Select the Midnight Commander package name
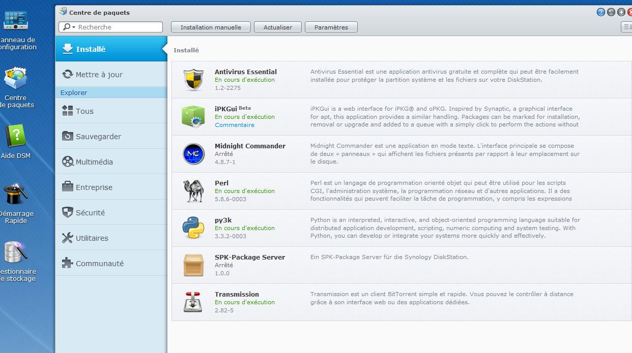This screenshot has width=632, height=353. [x=250, y=146]
